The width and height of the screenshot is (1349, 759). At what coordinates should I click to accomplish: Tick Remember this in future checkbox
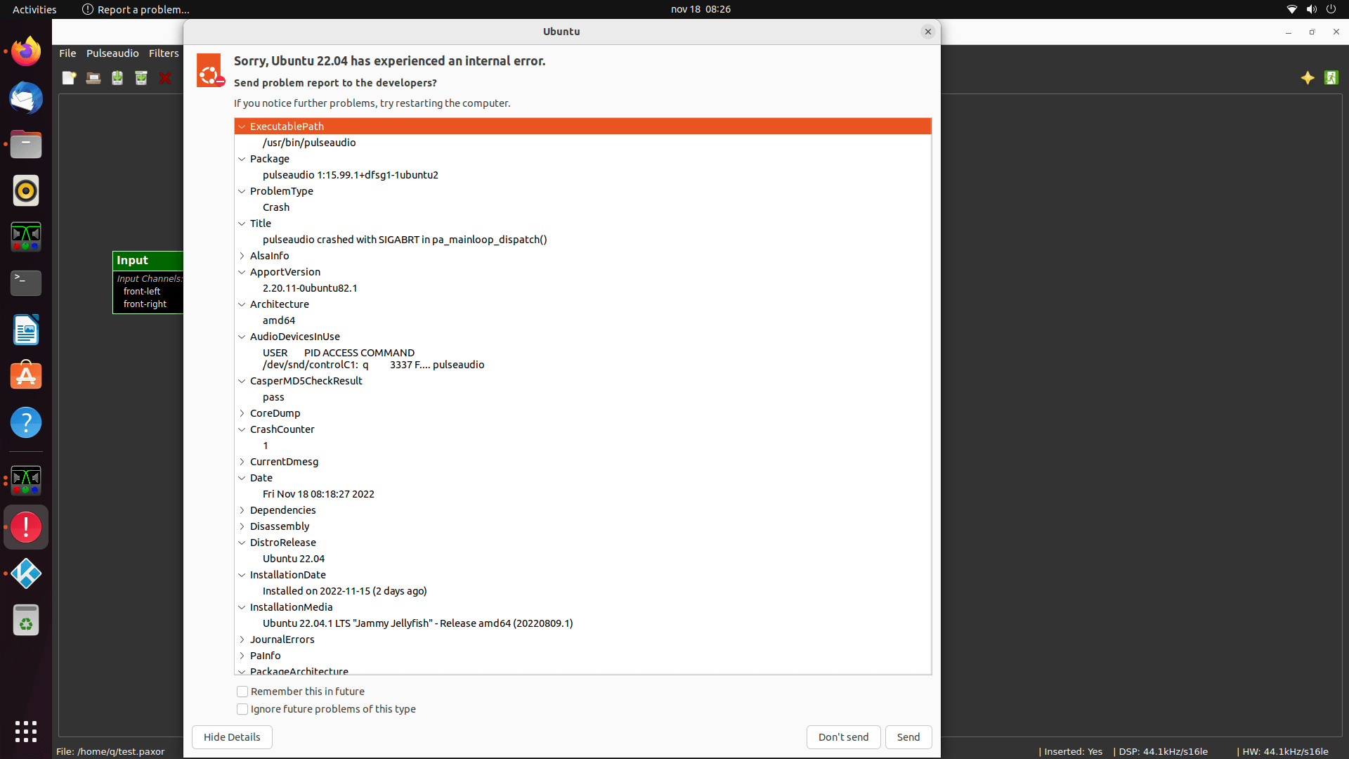click(242, 692)
